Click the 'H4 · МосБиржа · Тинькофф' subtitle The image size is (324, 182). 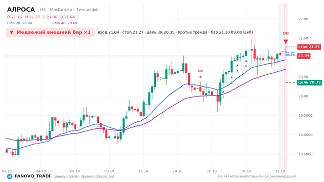click(69, 10)
